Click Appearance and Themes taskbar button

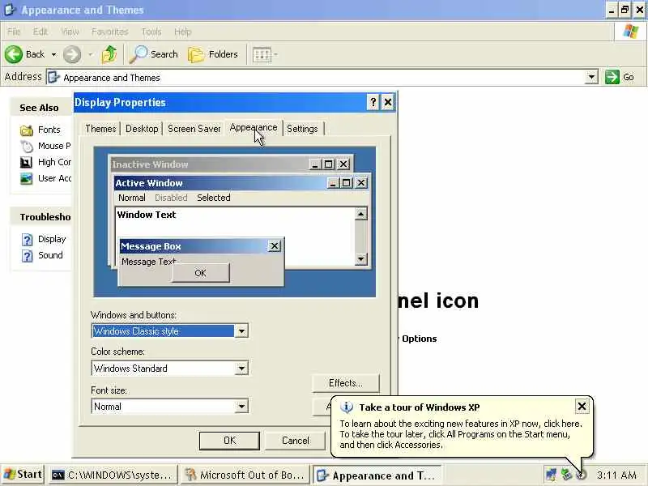tap(377, 475)
